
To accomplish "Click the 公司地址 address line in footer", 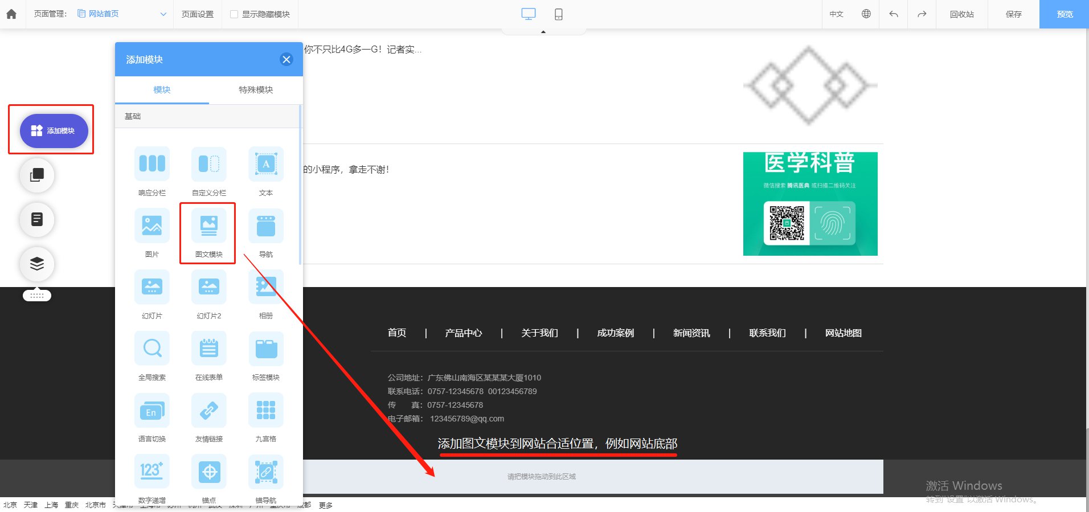I will point(464,378).
